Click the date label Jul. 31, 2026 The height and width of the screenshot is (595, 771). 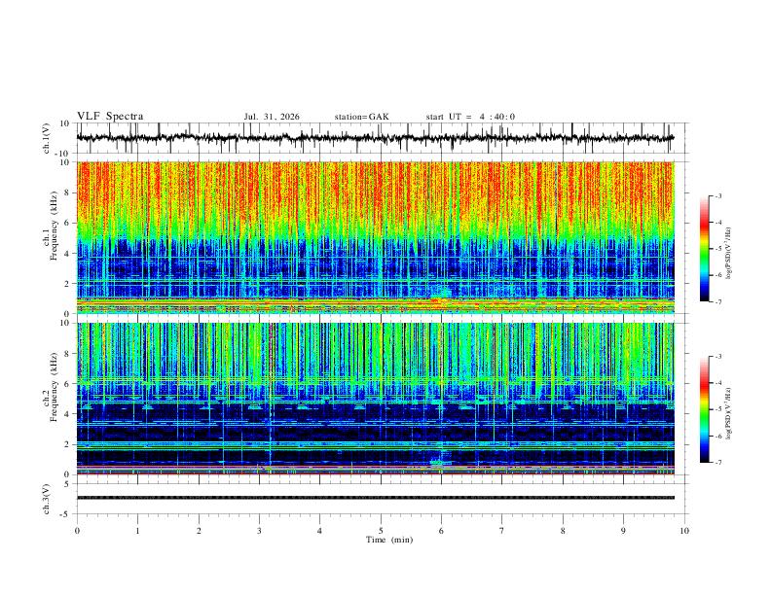[272, 117]
